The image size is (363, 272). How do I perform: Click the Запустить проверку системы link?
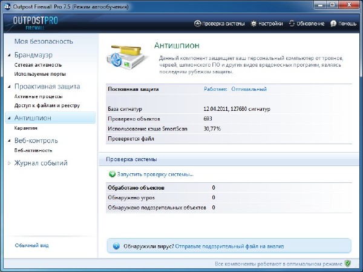[x=155, y=174]
